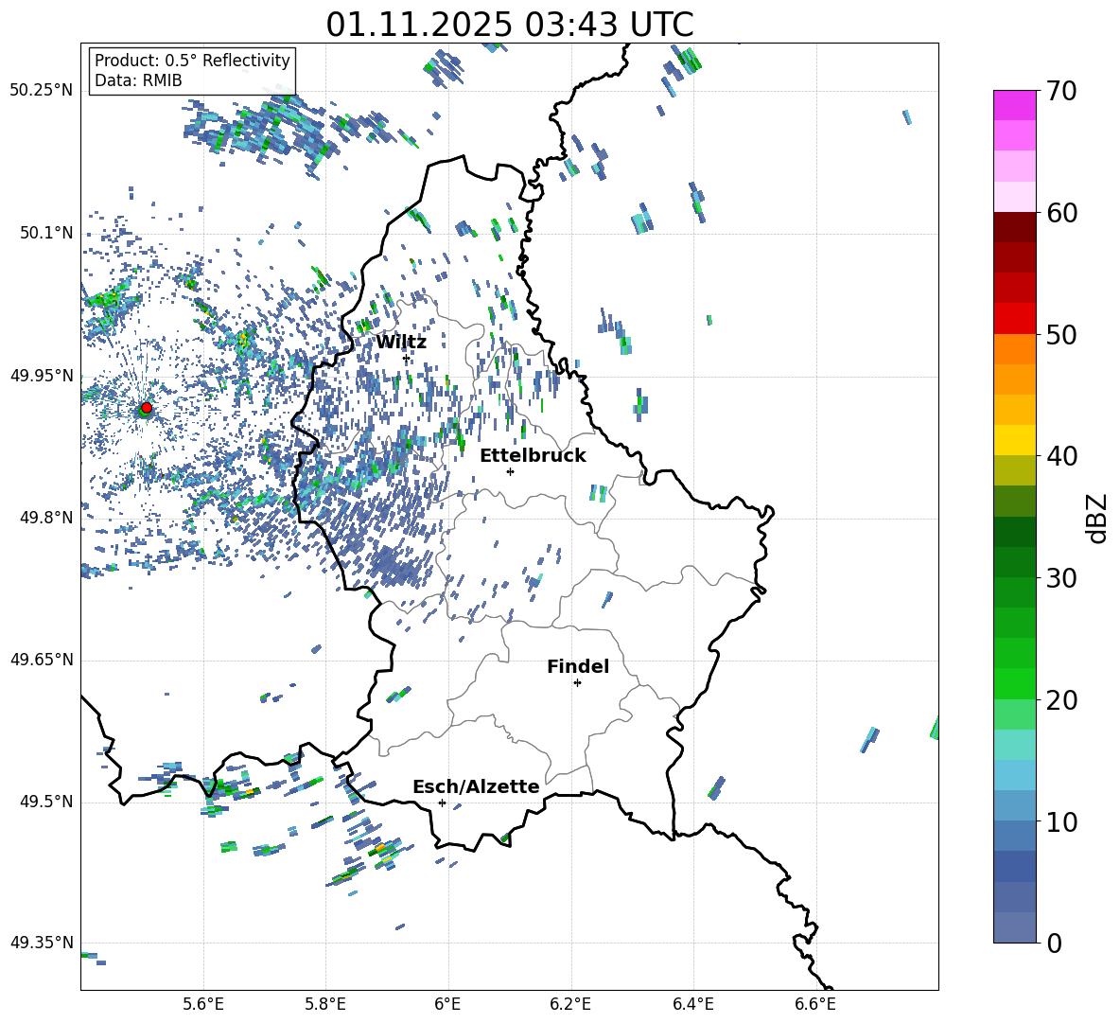Select the Wiltz station label

pyautogui.click(x=401, y=343)
